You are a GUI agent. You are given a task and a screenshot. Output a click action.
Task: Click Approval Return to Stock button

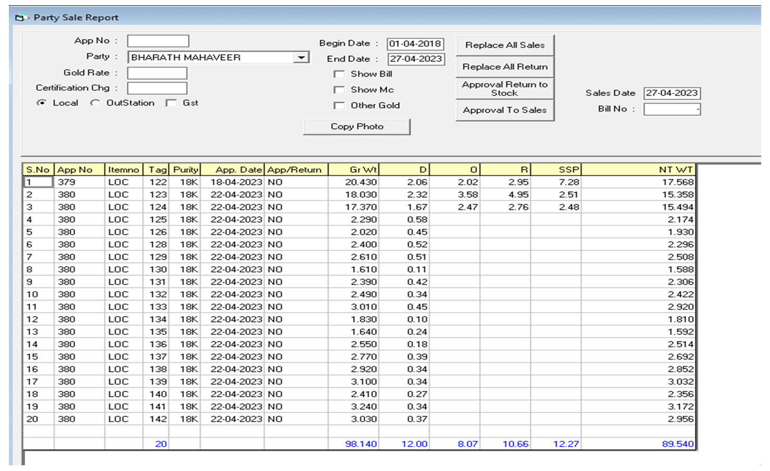(x=505, y=89)
